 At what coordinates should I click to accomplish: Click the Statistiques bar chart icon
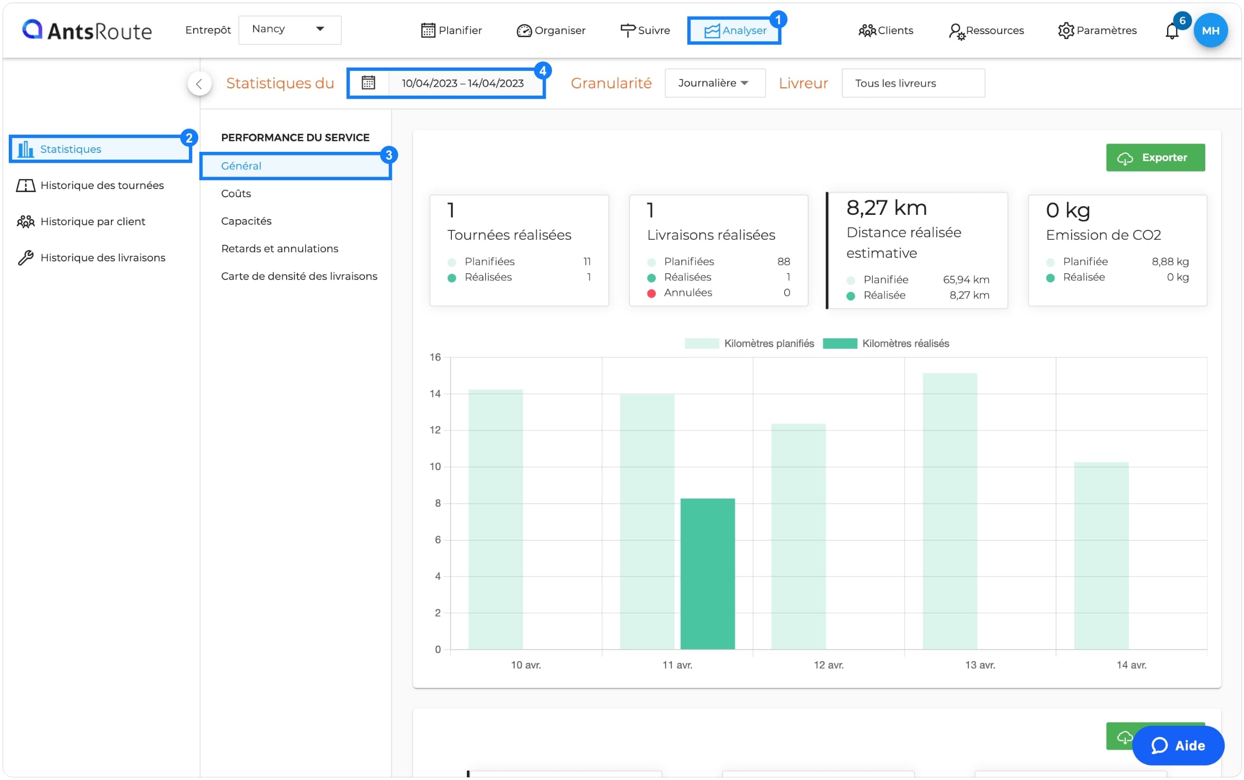pos(25,149)
